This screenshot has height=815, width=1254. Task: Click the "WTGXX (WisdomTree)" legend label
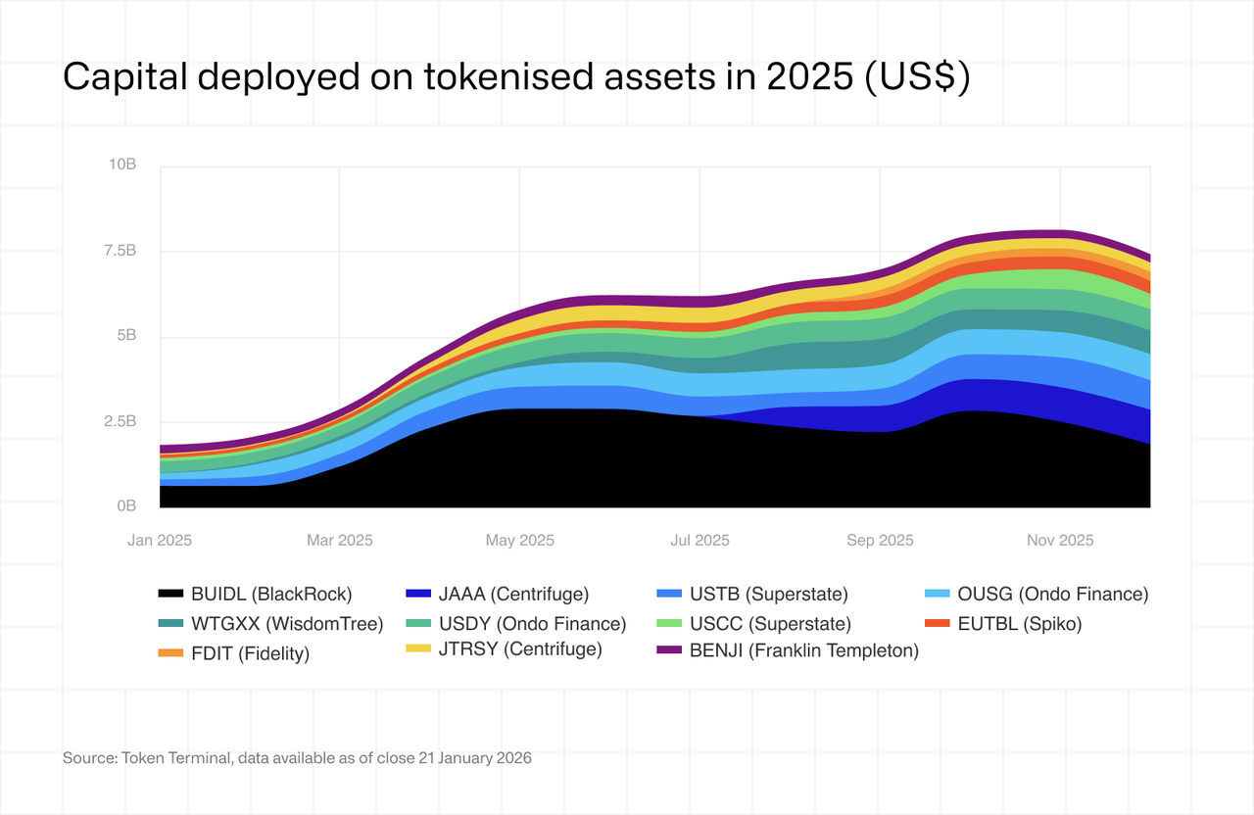pos(287,623)
